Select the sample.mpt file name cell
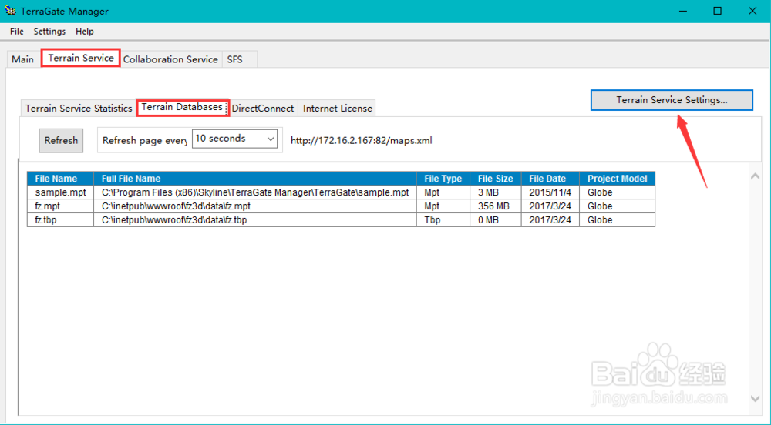The width and height of the screenshot is (771, 425). click(x=60, y=192)
